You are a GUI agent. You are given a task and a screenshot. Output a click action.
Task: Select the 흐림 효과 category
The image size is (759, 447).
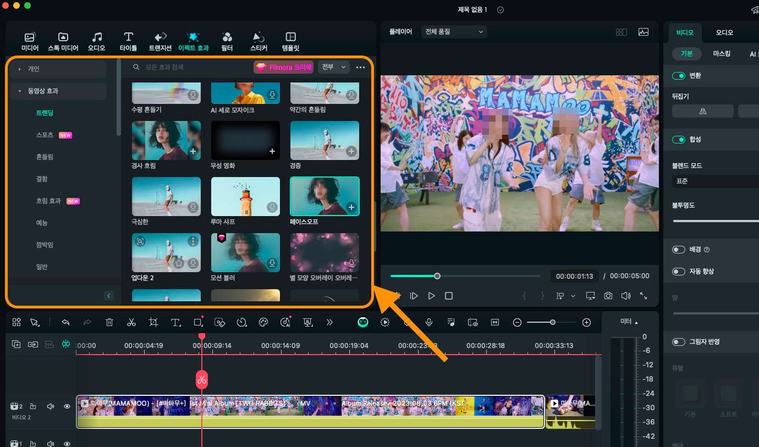(x=48, y=201)
